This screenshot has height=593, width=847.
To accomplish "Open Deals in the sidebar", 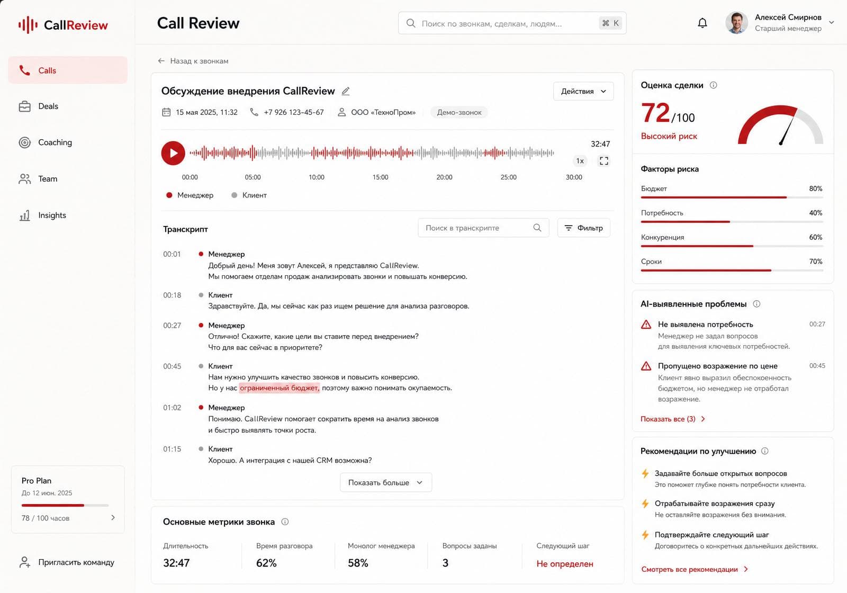I will (68, 106).
